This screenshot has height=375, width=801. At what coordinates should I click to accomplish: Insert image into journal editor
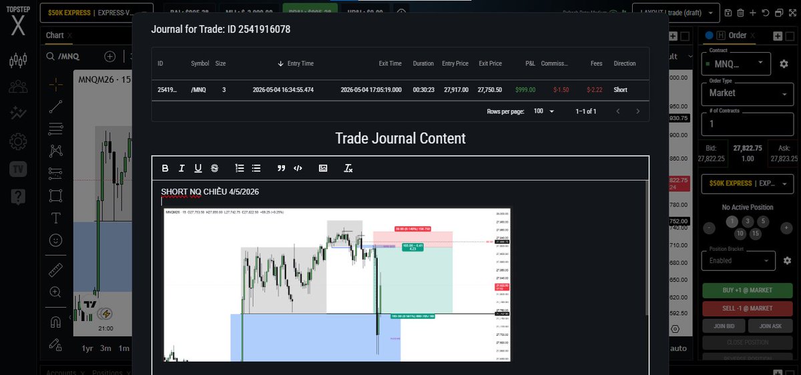tap(323, 168)
